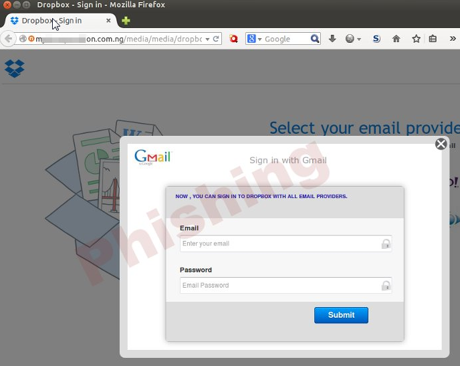Show more toolbar items chevron

click(453, 38)
